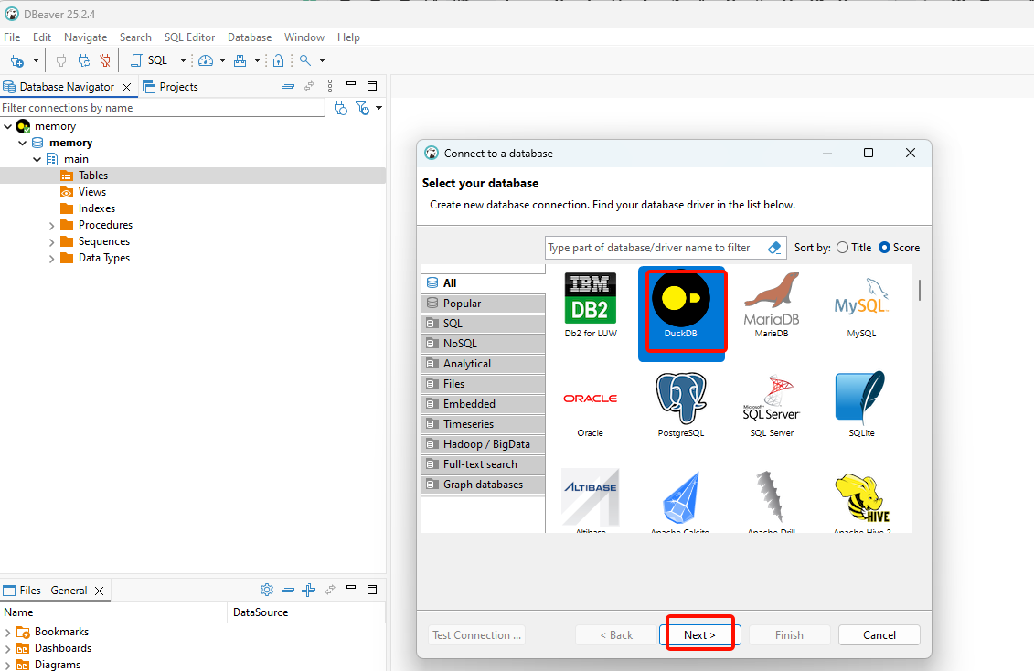Viewport: 1034px width, 671px height.
Task: Click the red Disconnect plug toolbar icon
Action: [x=105, y=60]
